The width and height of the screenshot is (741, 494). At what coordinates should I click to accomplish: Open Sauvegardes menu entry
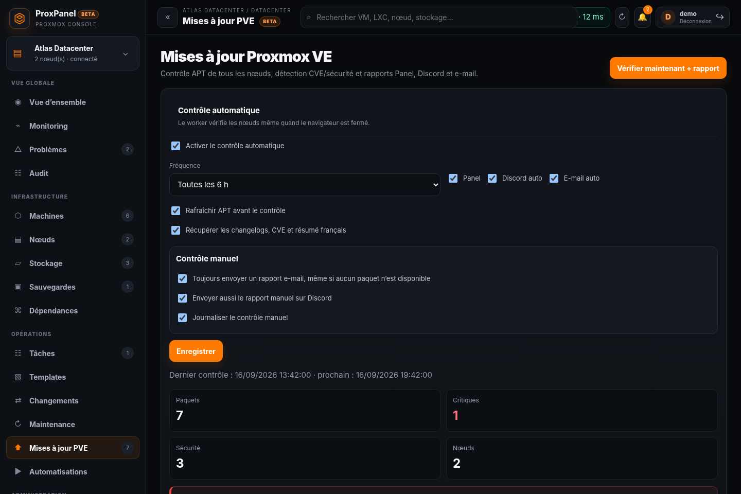coord(73,287)
